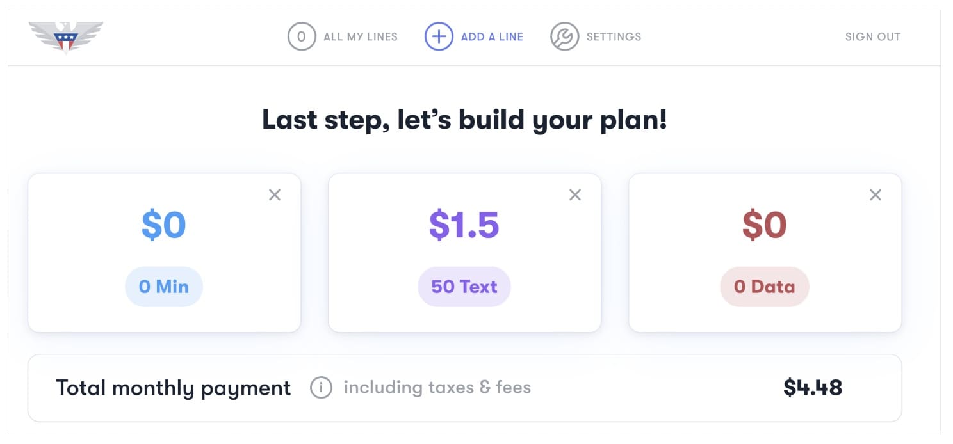Open the ALL MY LINES menu item

point(361,37)
